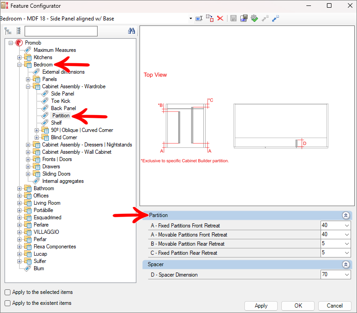Click the expand tree icon left of search
The image size is (357, 313).
tap(8, 31)
